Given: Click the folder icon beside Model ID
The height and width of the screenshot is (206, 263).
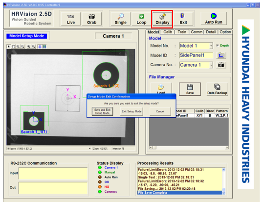Looking at the screenshot, I should (x=221, y=55).
